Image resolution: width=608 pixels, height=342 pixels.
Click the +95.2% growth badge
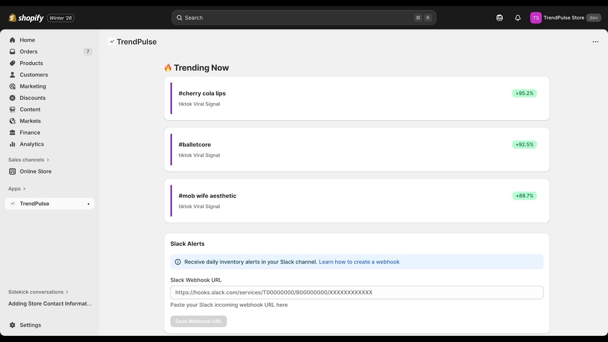[524, 94]
